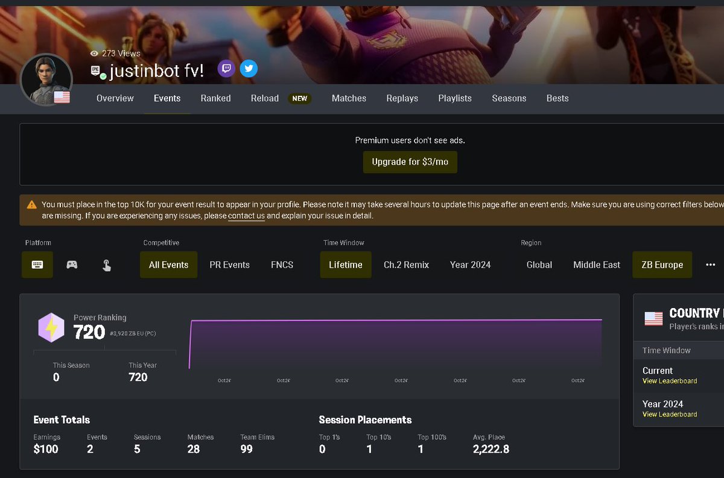Image resolution: width=724 pixels, height=478 pixels.
Task: Open the contact us link
Action: coord(246,215)
